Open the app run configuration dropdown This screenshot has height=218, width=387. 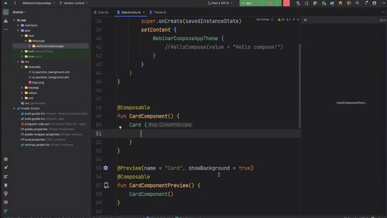[248, 3]
